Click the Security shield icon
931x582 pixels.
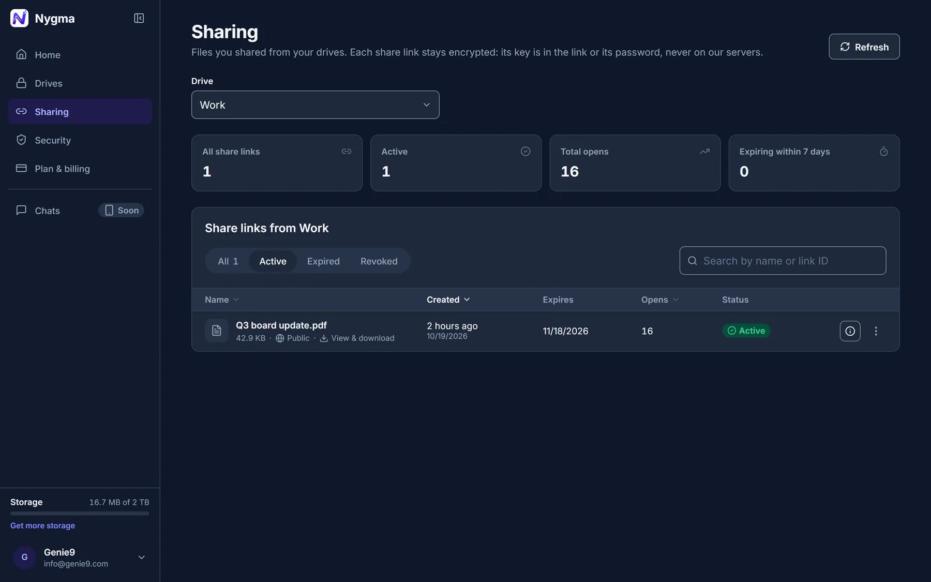tap(21, 140)
